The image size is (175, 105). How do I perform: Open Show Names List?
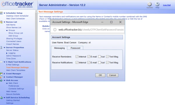14,28
